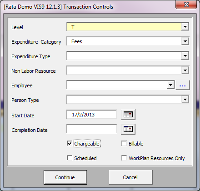
Task: Open the Completion Date calendar picker
Action: pos(128,129)
